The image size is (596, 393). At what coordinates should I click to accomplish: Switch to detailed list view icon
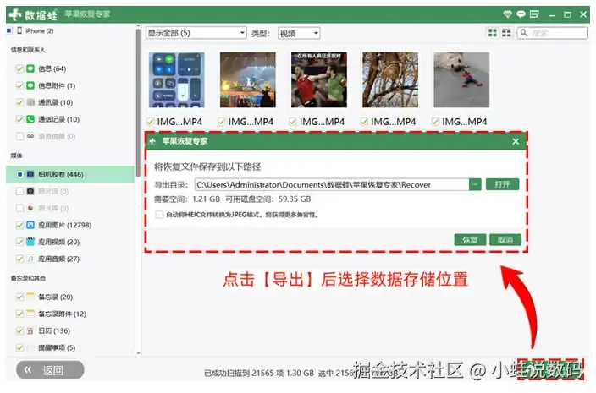pos(506,33)
